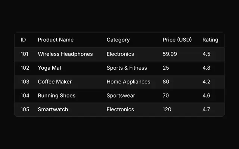Viewport: 239px width, 149px height.
Task: Click the rating value 4.2
Action: [207, 82]
